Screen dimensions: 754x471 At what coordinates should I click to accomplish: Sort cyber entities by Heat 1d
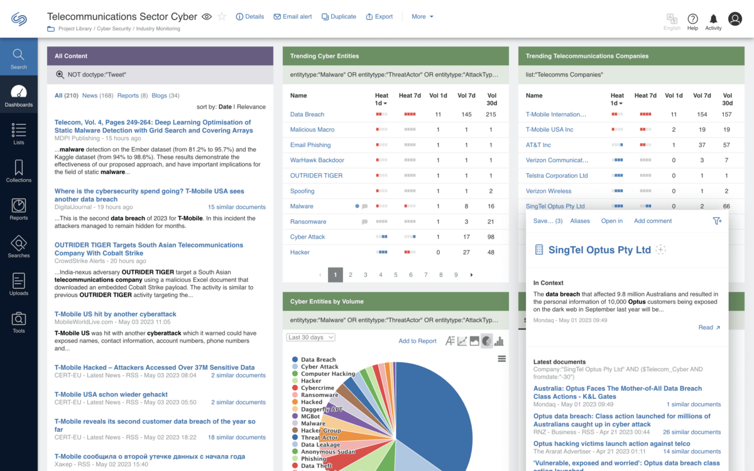(x=381, y=99)
